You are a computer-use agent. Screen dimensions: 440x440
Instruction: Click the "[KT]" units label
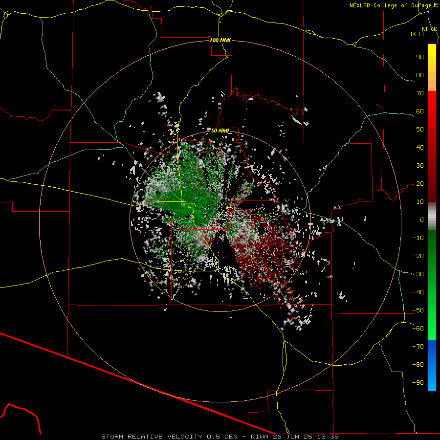pyautogui.click(x=418, y=34)
